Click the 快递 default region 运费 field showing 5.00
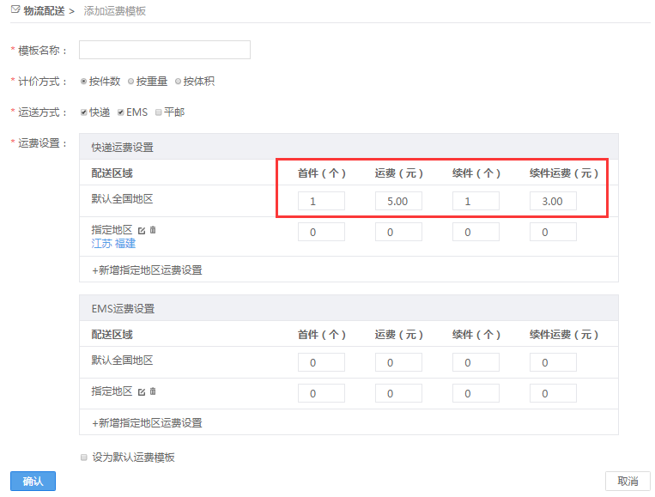Screen dimensions: 655x497 click(x=398, y=202)
